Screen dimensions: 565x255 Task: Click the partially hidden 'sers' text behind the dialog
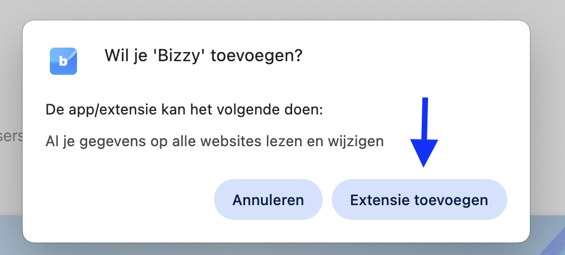tap(11, 137)
